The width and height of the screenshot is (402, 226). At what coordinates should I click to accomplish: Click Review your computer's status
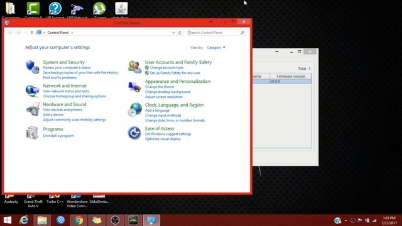pyautogui.click(x=67, y=68)
